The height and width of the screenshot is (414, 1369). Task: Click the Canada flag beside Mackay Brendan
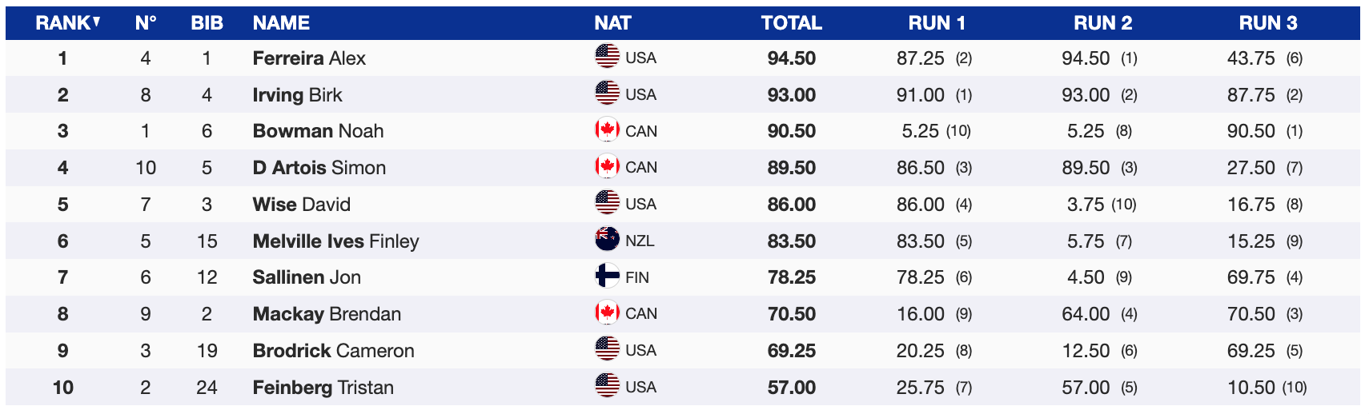click(607, 313)
